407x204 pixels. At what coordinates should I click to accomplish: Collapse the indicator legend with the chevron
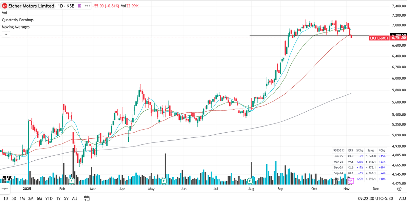click(5, 34)
